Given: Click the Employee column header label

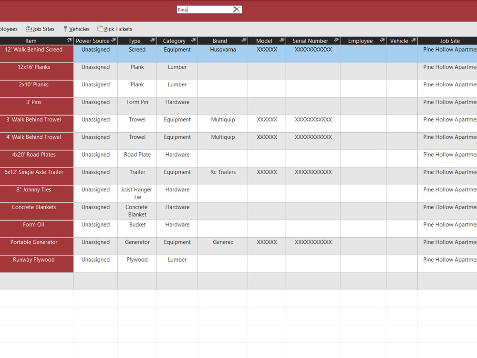Looking at the screenshot, I should [360, 41].
